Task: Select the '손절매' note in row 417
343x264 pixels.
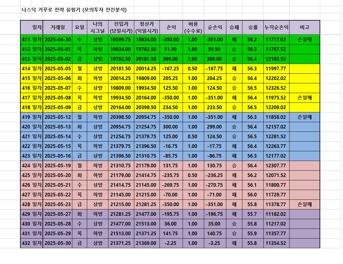Action: tap(304, 98)
